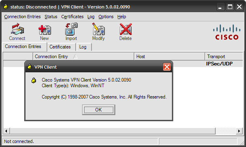The image size is (246, 147).
Task: Click the padlock icon in VPN Client dialog title
Action: pyautogui.click(x=30, y=67)
